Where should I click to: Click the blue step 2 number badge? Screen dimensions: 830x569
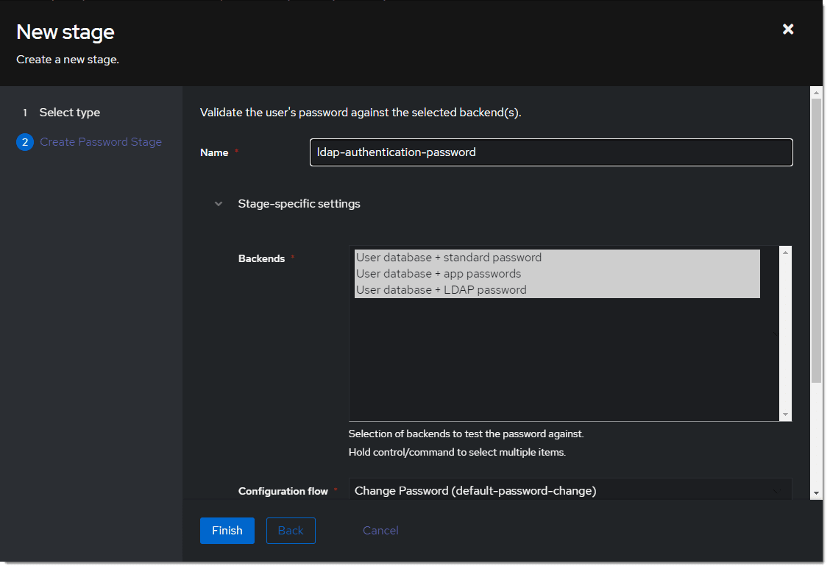tap(24, 142)
